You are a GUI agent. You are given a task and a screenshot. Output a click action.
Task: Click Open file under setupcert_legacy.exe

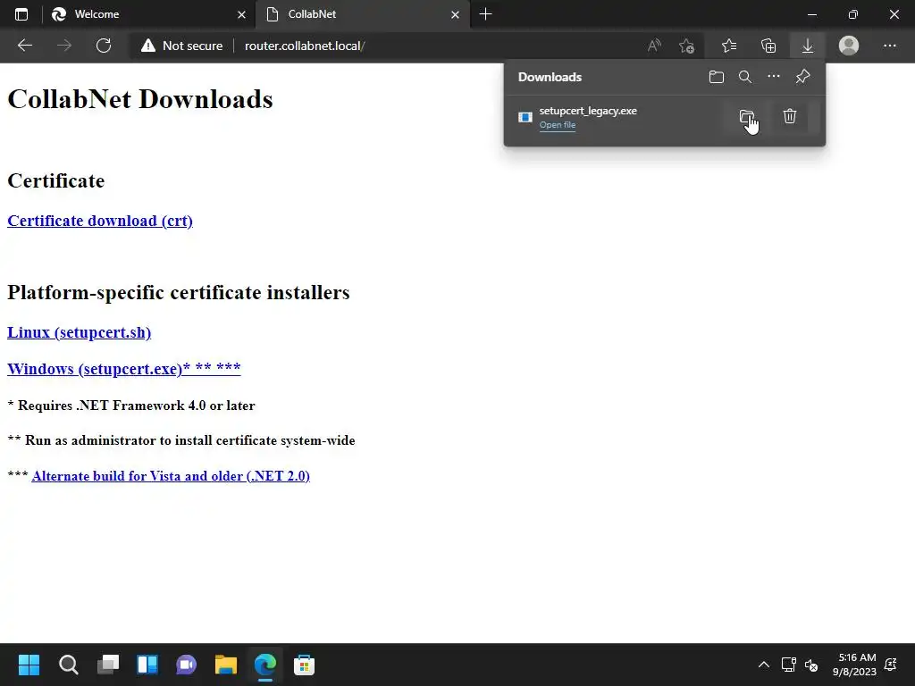point(558,125)
